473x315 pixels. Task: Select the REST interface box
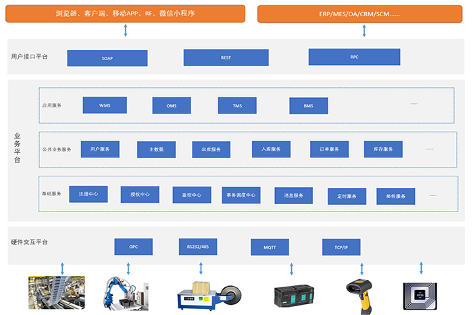pos(226,57)
